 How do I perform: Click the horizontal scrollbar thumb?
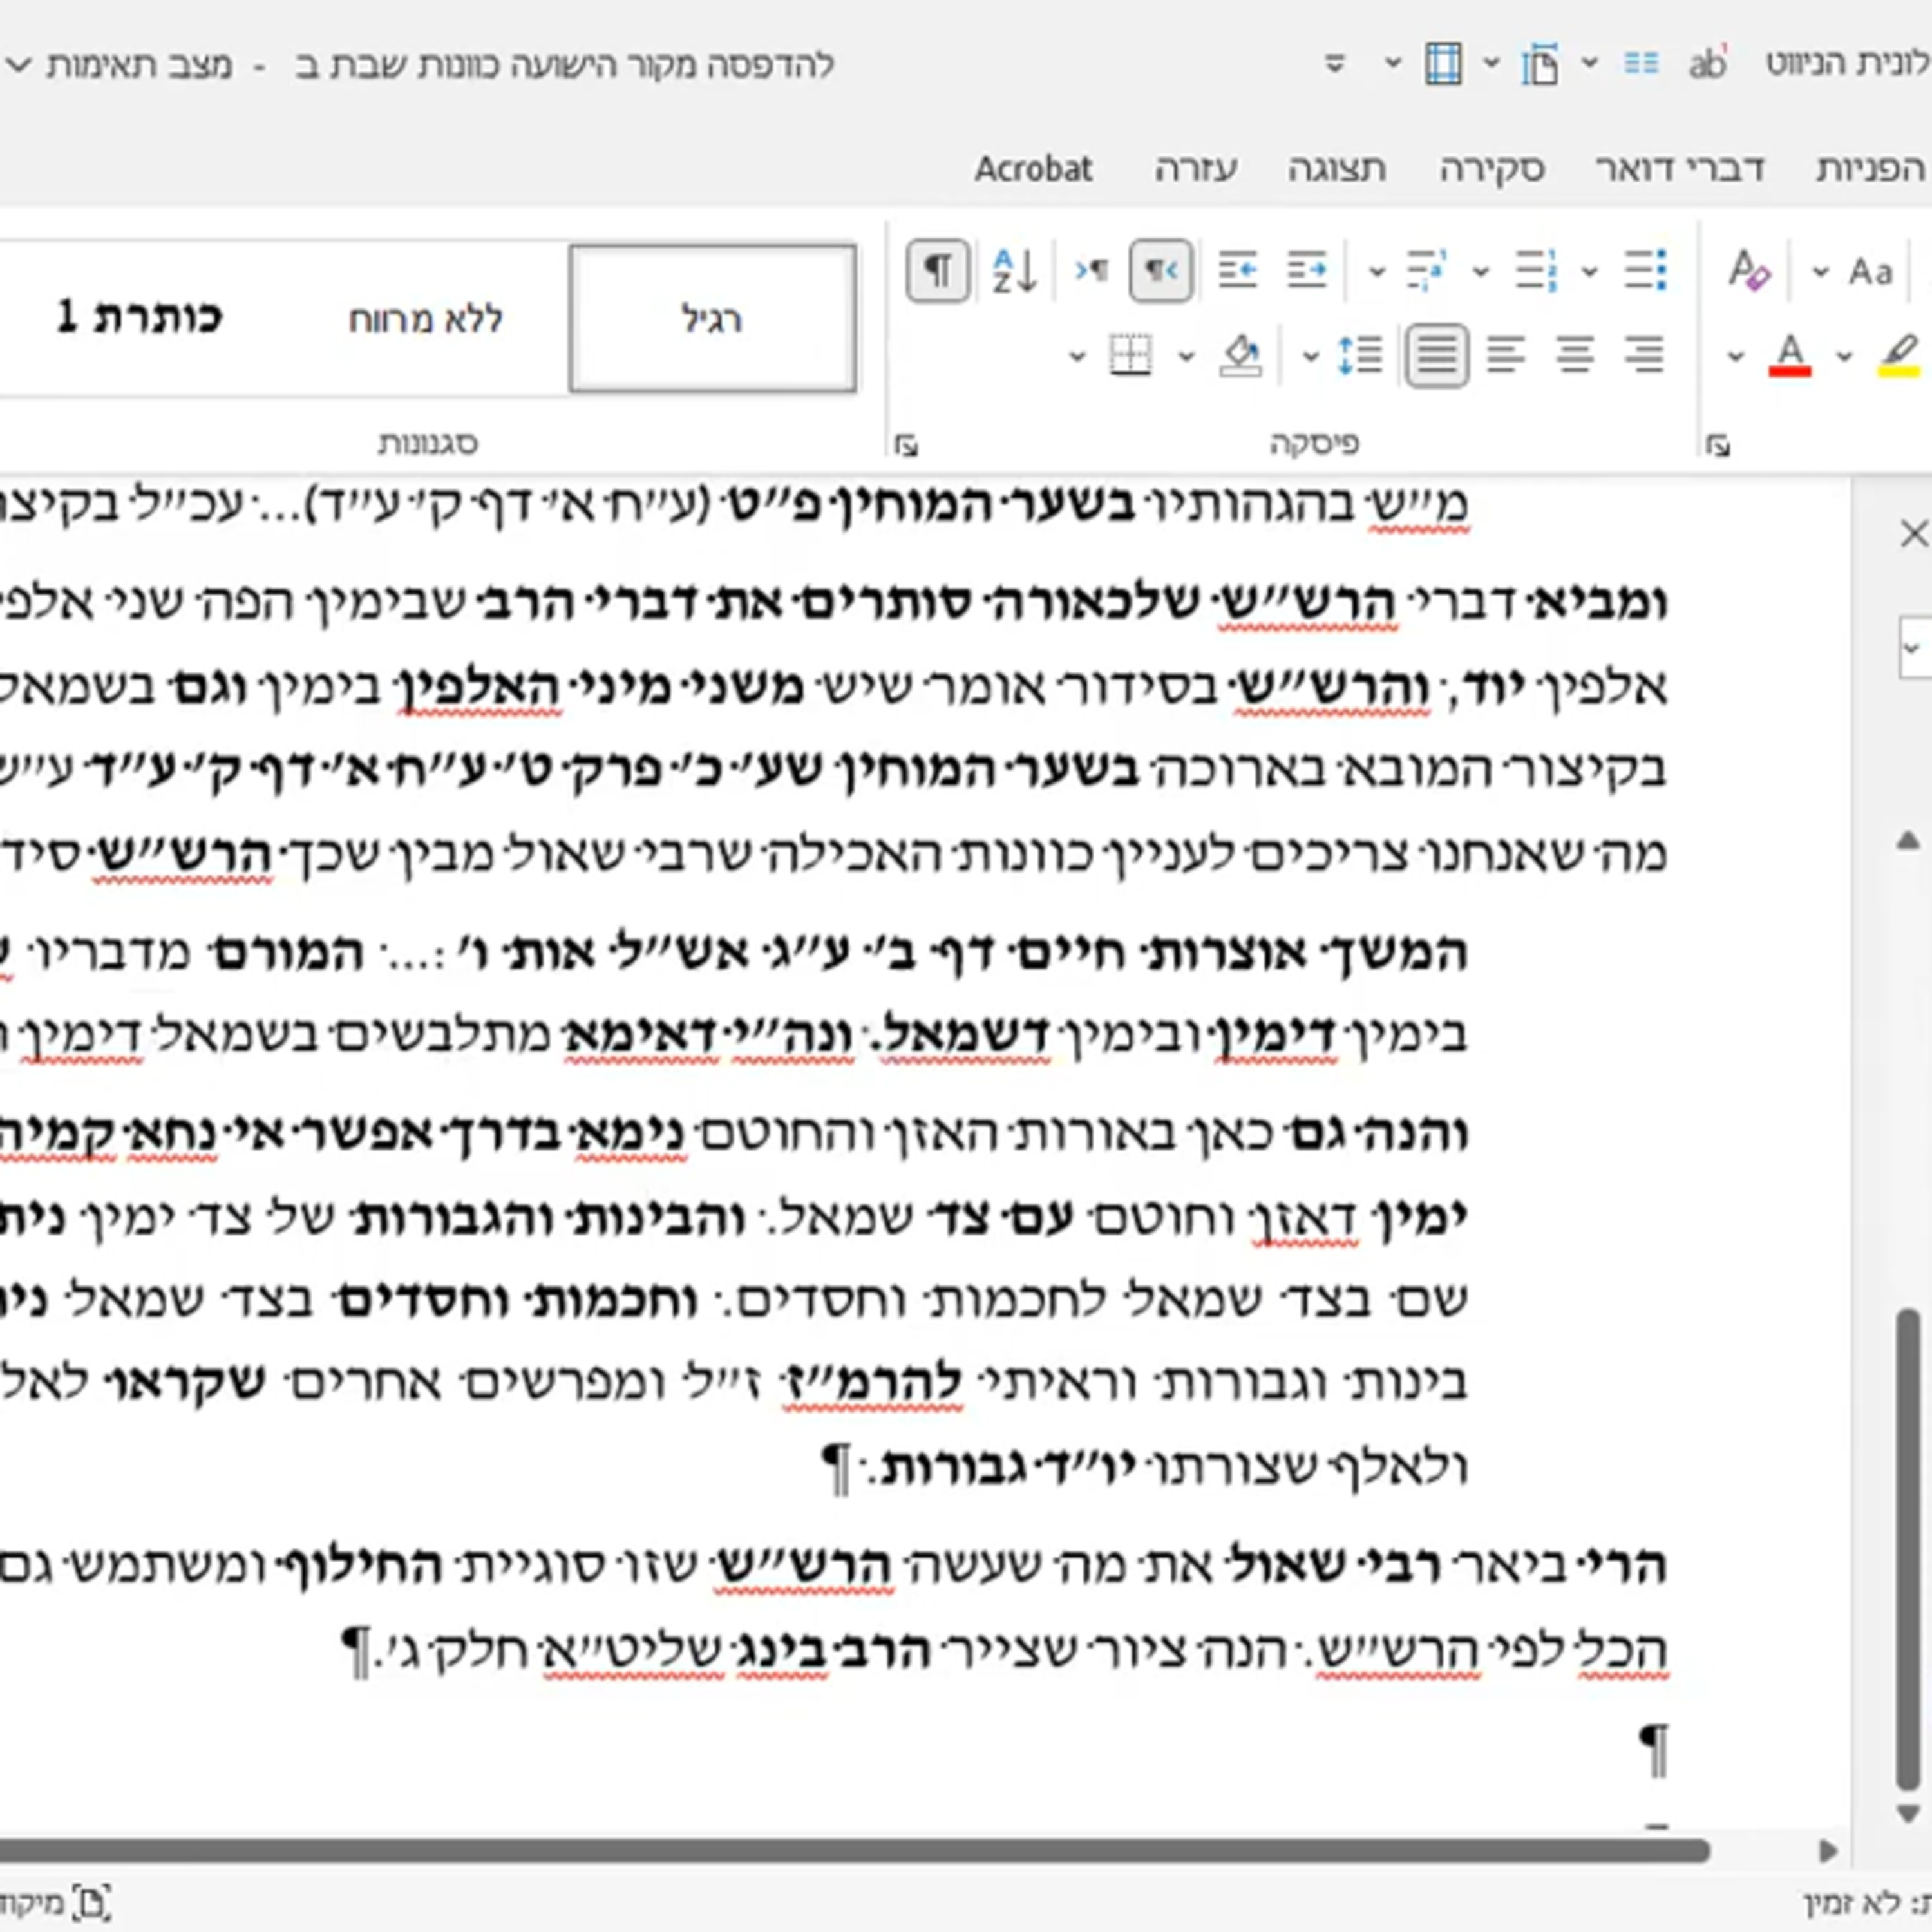point(854,1851)
